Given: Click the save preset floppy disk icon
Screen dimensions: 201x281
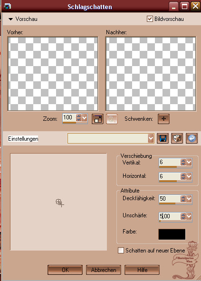Looking at the screenshot, I should pos(163,138).
